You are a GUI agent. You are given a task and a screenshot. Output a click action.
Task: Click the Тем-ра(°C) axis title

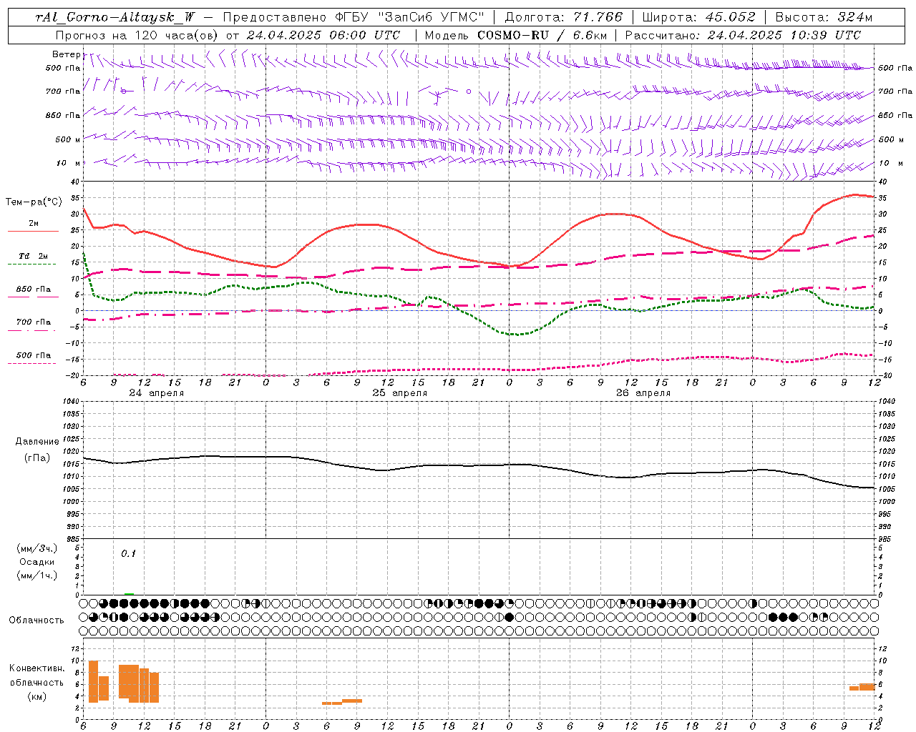tap(34, 202)
